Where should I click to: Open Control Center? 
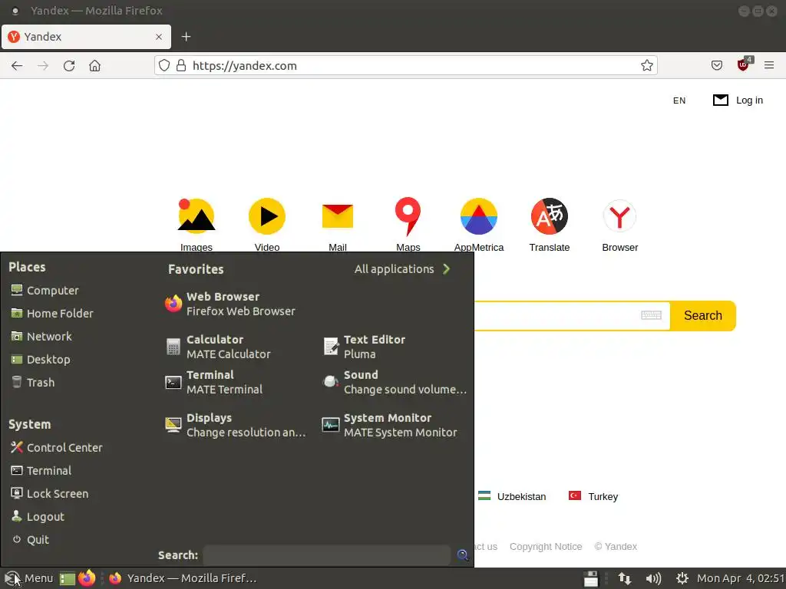[x=57, y=448]
